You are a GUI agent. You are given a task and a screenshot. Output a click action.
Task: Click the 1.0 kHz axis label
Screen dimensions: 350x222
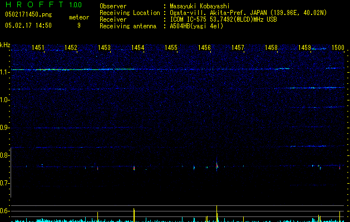pyautogui.click(x=5, y=100)
